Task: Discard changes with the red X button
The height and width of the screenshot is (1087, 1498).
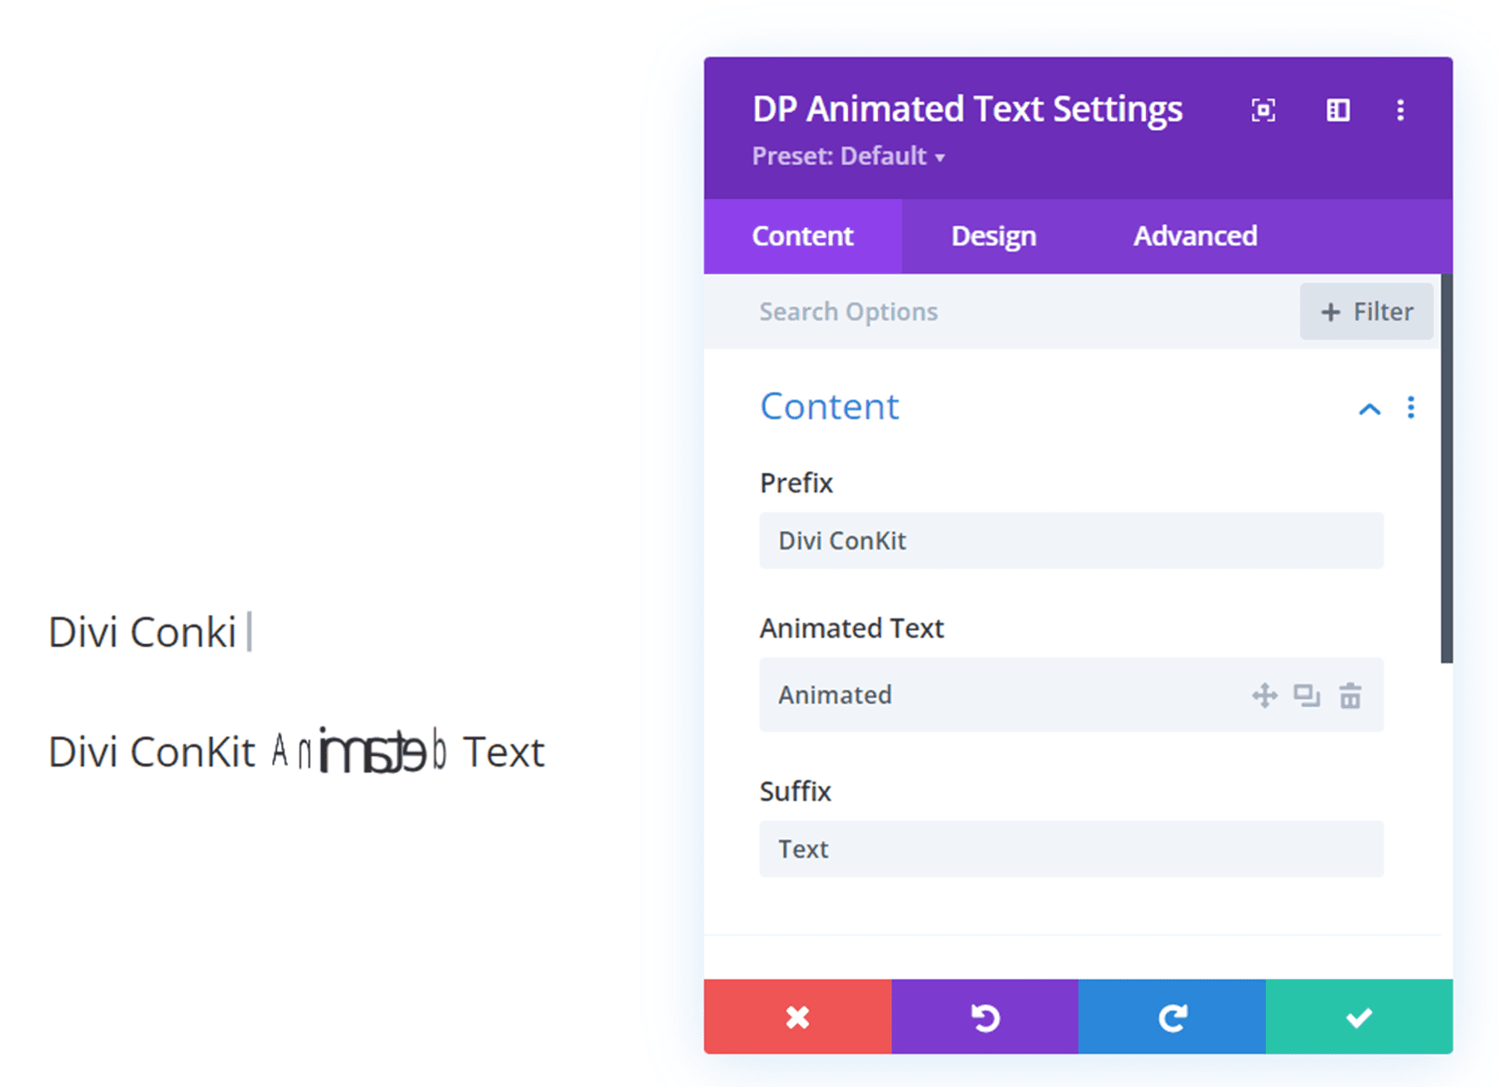Action: tap(797, 1016)
